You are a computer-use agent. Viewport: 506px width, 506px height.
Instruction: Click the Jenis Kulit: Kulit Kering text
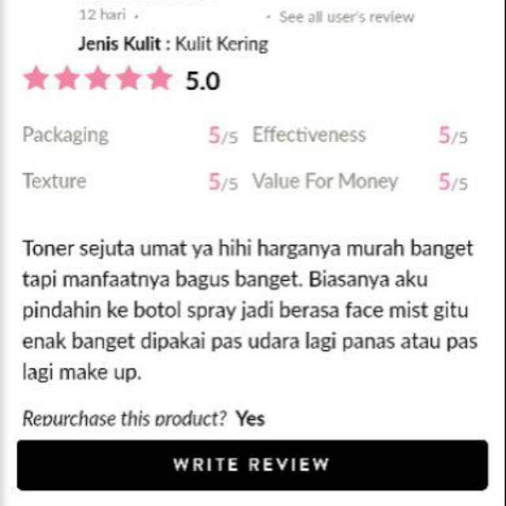tap(173, 44)
